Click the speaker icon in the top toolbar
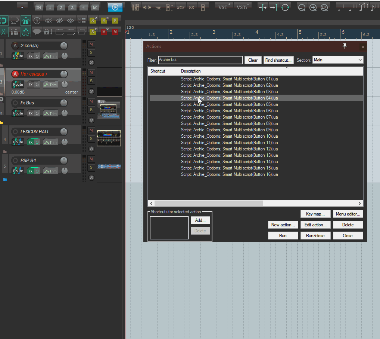 click(147, 7)
